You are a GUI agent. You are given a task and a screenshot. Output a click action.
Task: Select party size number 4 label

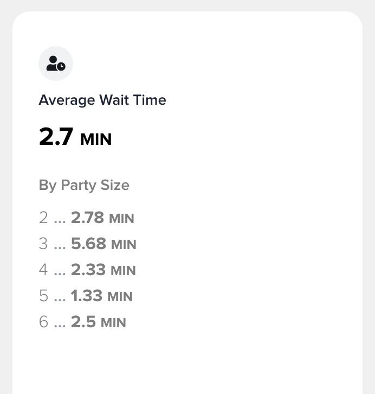point(43,270)
